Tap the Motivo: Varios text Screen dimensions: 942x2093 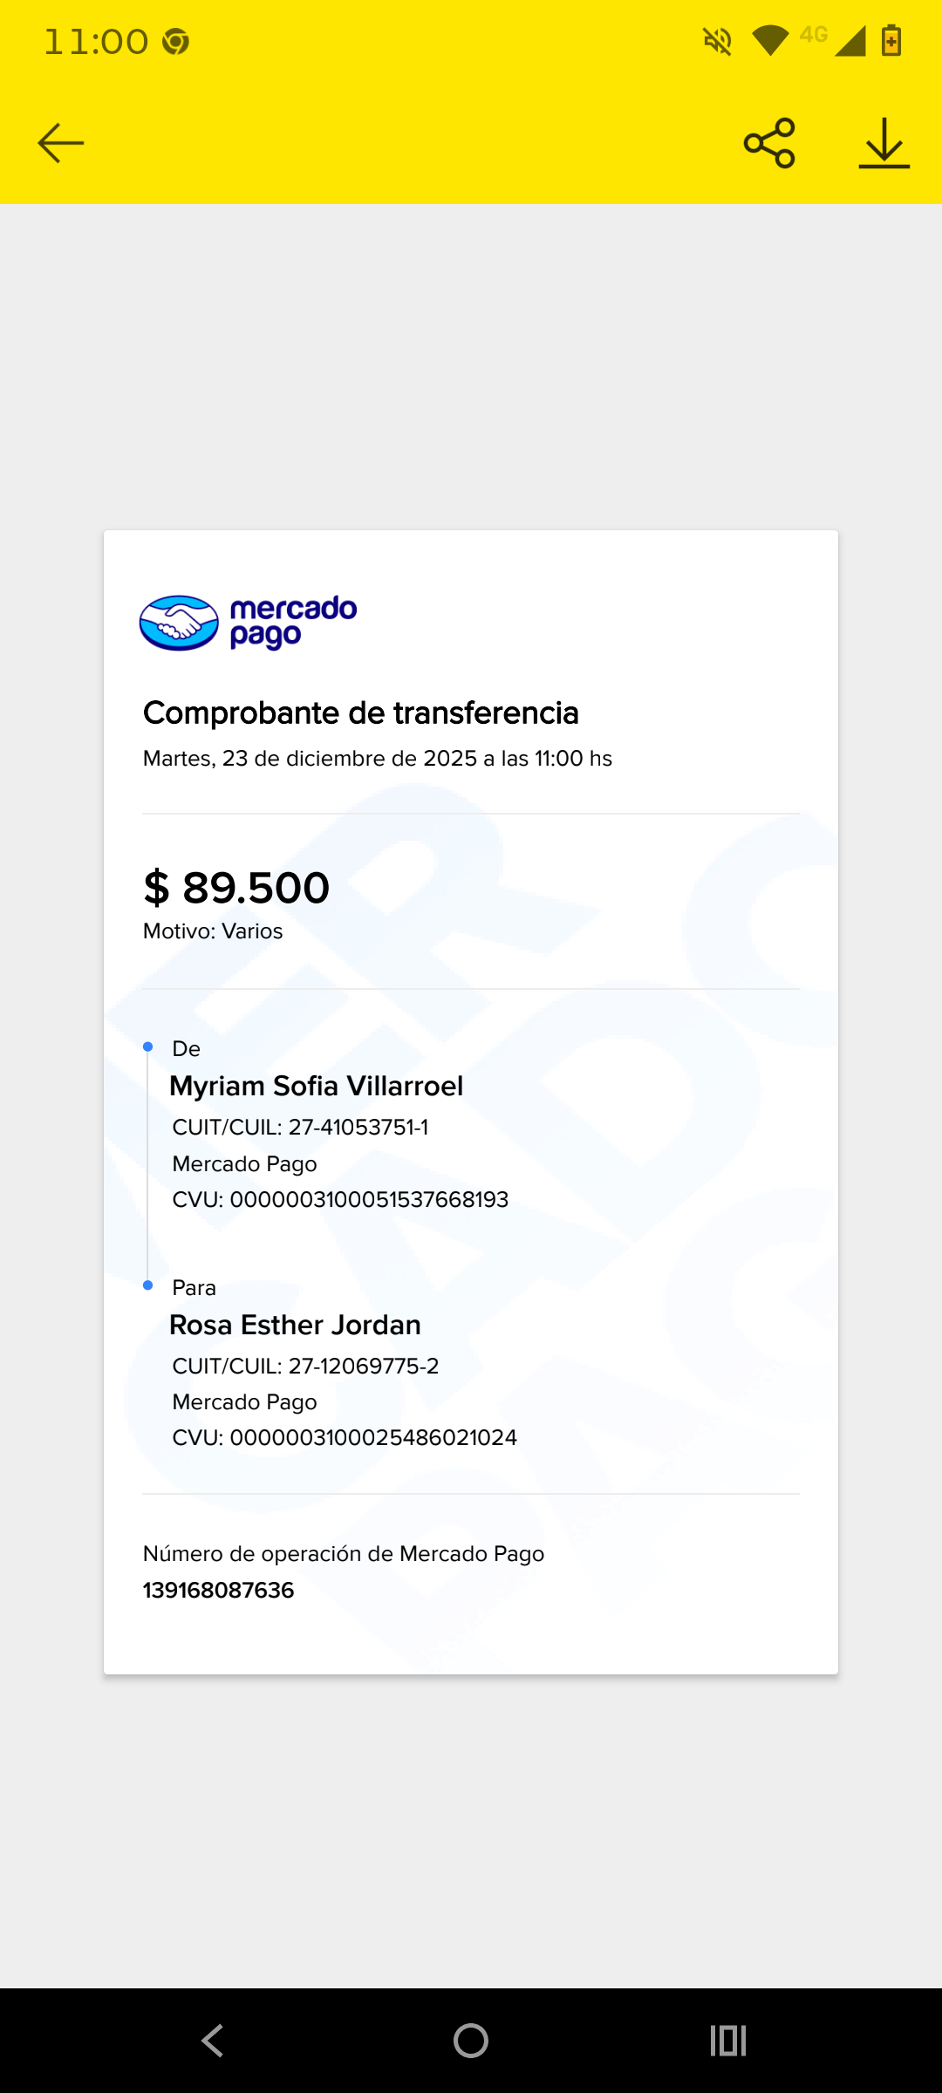213,931
